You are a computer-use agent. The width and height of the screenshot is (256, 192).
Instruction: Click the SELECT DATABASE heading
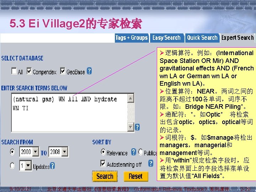click(22, 58)
